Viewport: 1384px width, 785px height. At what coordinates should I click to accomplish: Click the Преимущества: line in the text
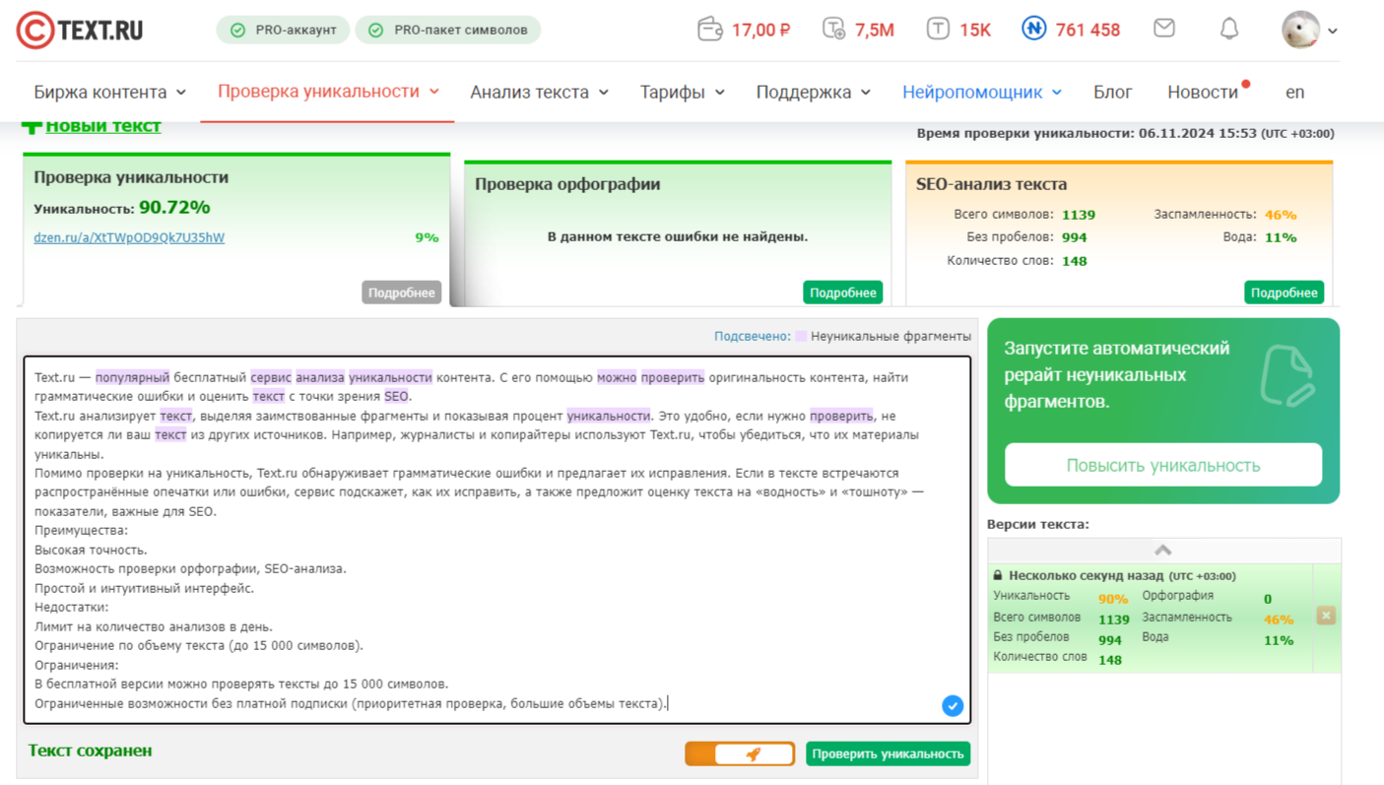click(x=81, y=531)
